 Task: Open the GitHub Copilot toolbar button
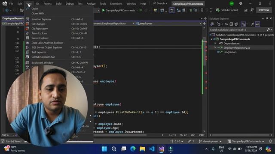point(227,10)
